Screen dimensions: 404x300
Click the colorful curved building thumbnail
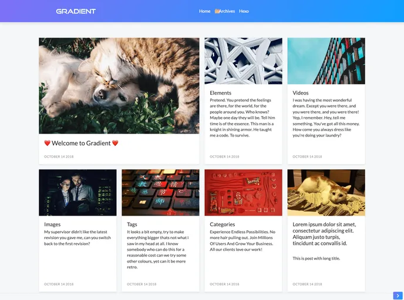[x=326, y=61]
